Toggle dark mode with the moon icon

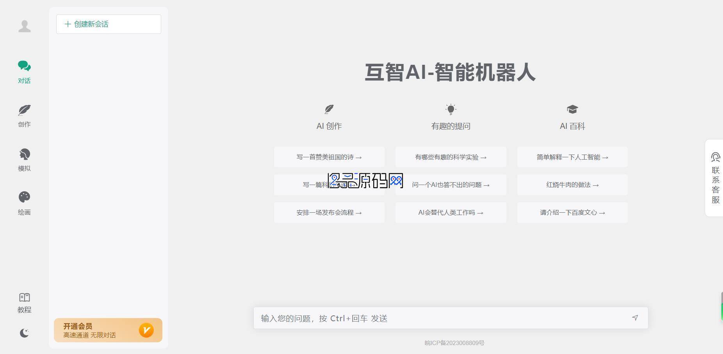24,333
